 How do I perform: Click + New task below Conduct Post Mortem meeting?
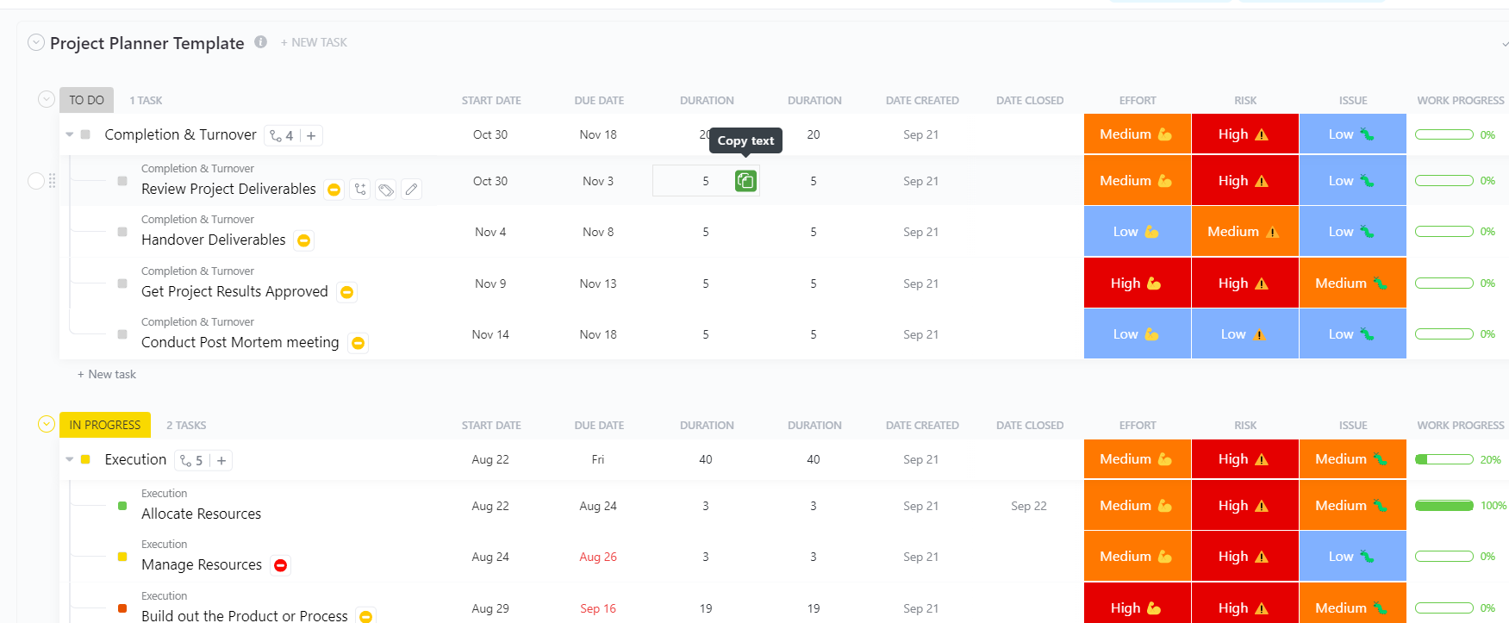click(x=106, y=373)
